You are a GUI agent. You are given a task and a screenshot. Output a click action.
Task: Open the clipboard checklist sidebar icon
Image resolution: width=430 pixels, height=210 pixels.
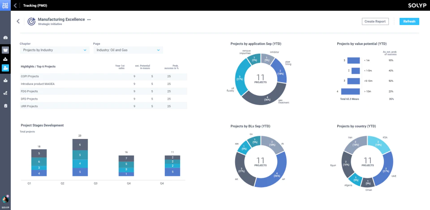5,106
